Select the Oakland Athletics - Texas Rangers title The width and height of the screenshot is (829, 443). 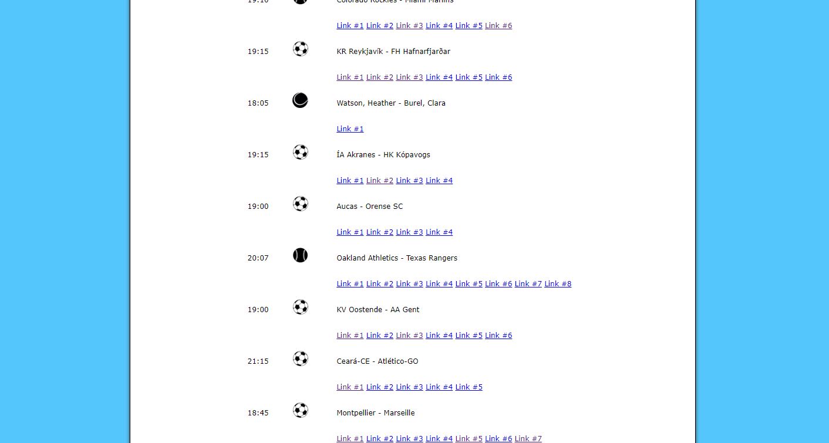click(397, 258)
